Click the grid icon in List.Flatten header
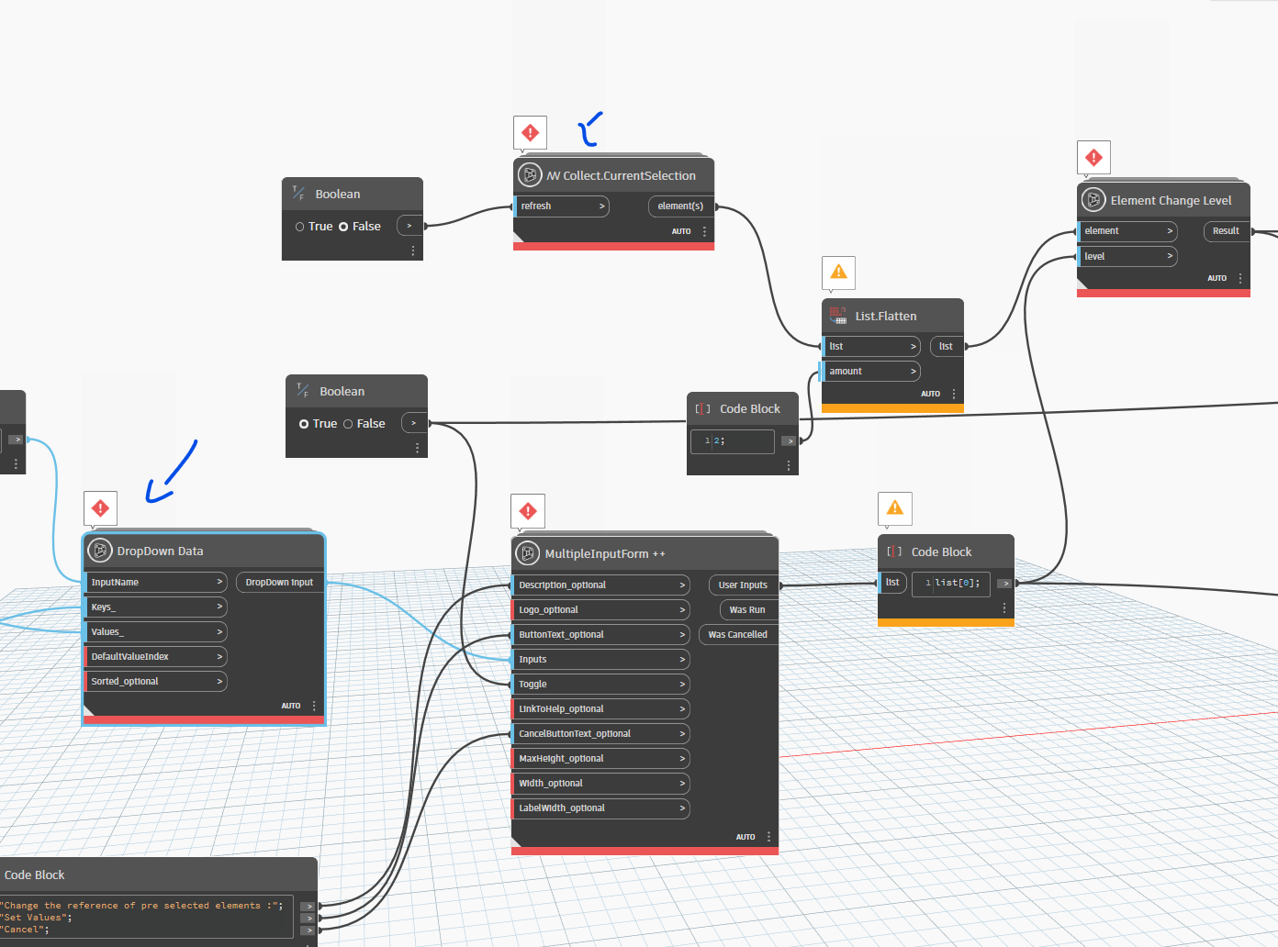The height and width of the screenshot is (947, 1278). tap(837, 315)
